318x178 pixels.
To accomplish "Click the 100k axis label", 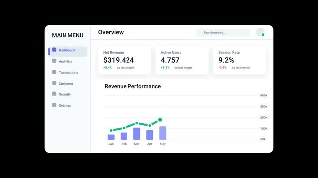I will click(264, 128).
